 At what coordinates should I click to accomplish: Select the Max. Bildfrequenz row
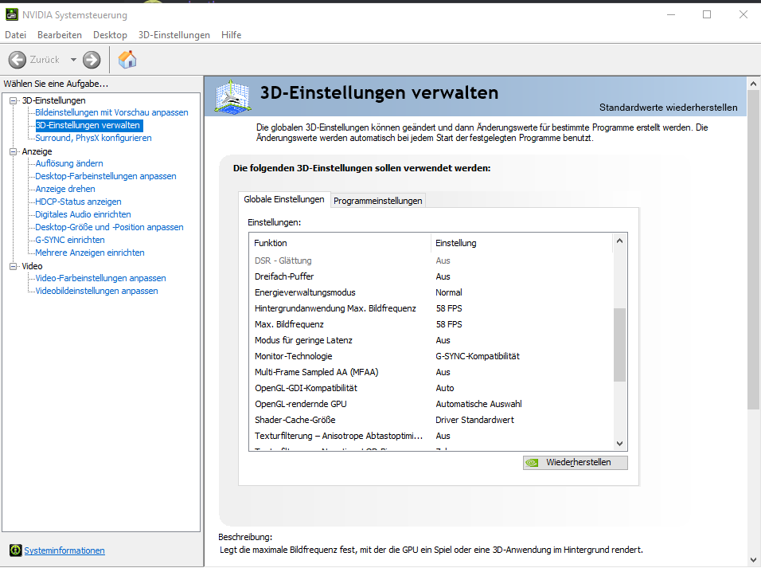431,324
